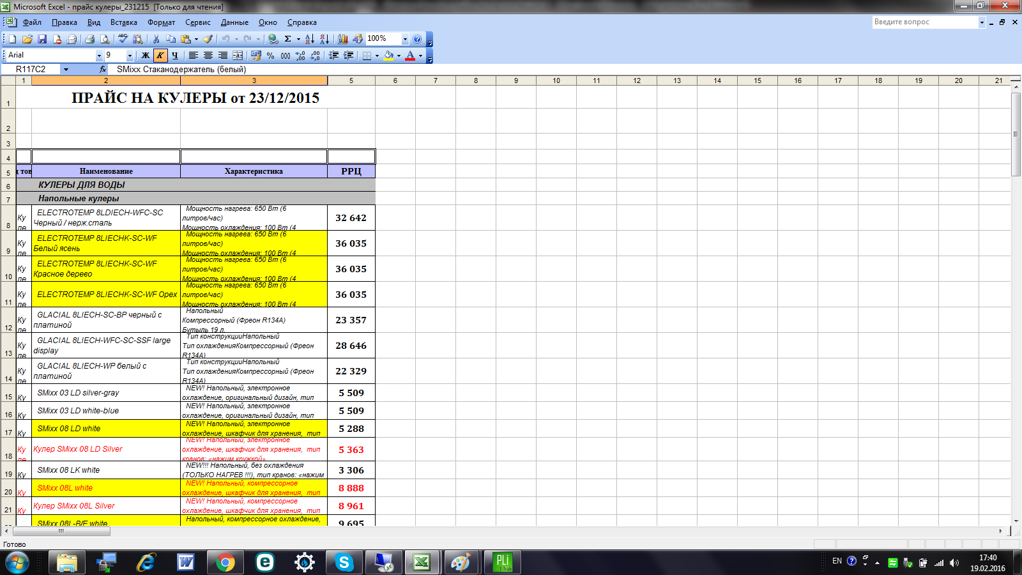Viewport: 1022px width, 575px height.
Task: Toggle Merge and Center
Action: [238, 56]
